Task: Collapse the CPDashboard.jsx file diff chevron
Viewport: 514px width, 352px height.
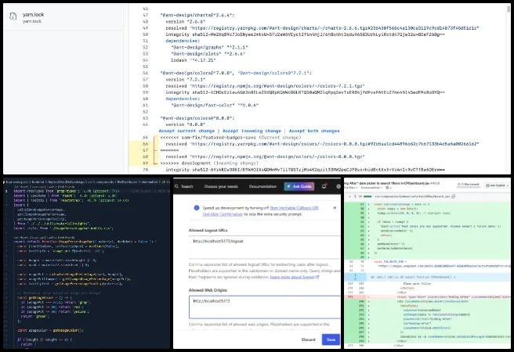Action: pyautogui.click(x=349, y=196)
